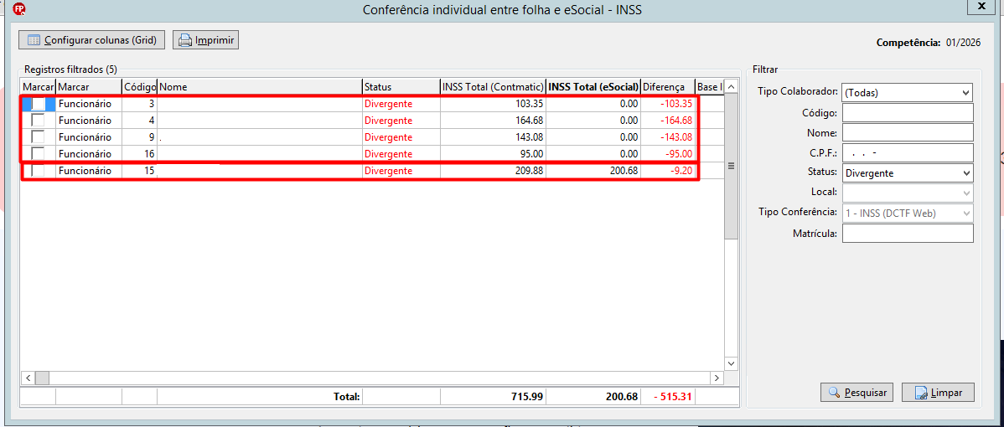Viewport: 1004px width, 427px height.
Task: Mark checkbox for Funcionário código 3
Action: 39,104
